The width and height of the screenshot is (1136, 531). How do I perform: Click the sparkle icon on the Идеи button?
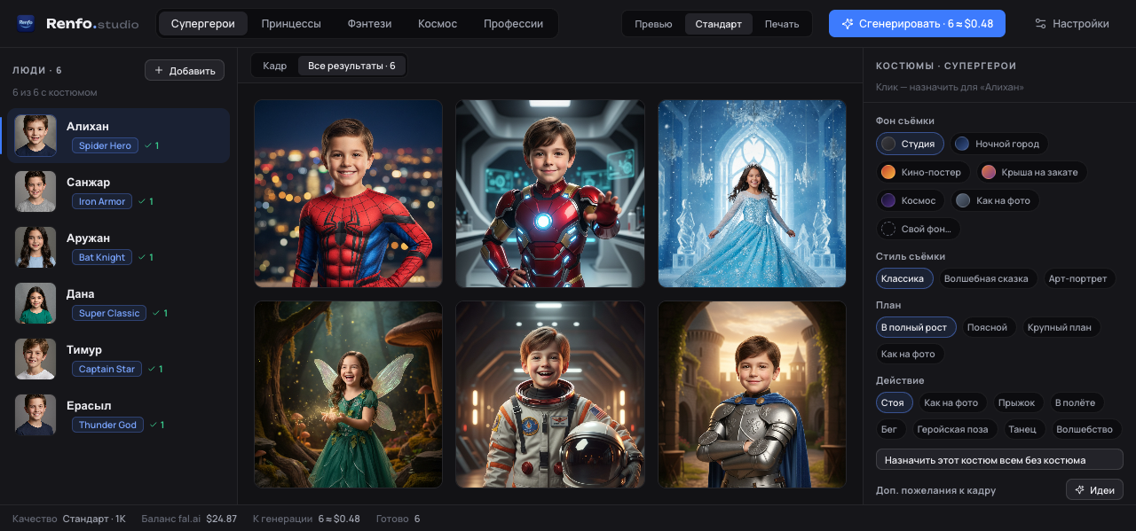[1080, 489]
